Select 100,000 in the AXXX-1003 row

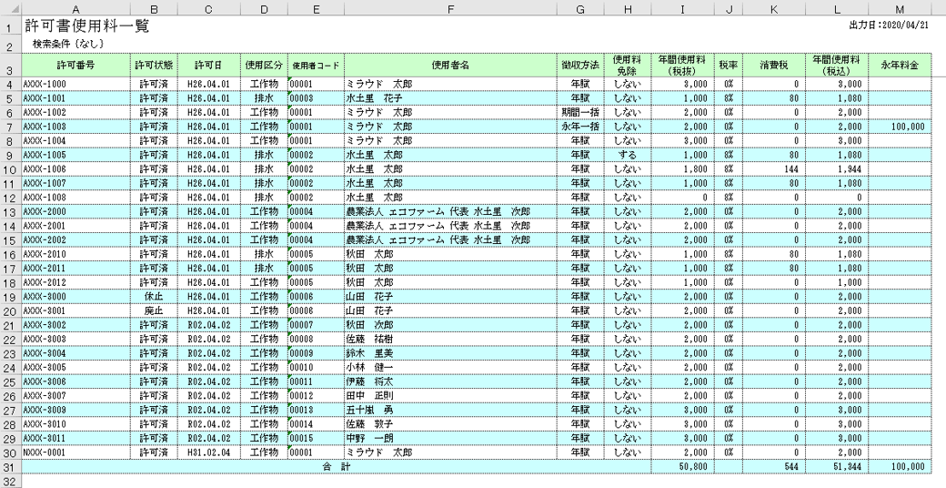pyautogui.click(x=900, y=127)
